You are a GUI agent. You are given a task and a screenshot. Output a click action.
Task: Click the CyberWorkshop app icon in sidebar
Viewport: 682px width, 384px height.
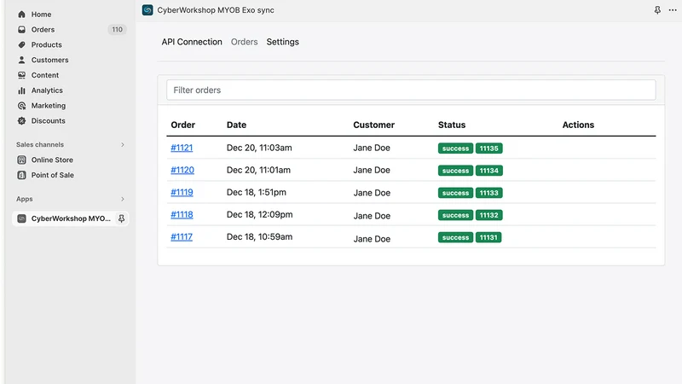(x=21, y=218)
